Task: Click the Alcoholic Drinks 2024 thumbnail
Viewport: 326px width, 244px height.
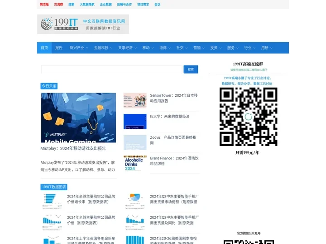Action: point(135,163)
